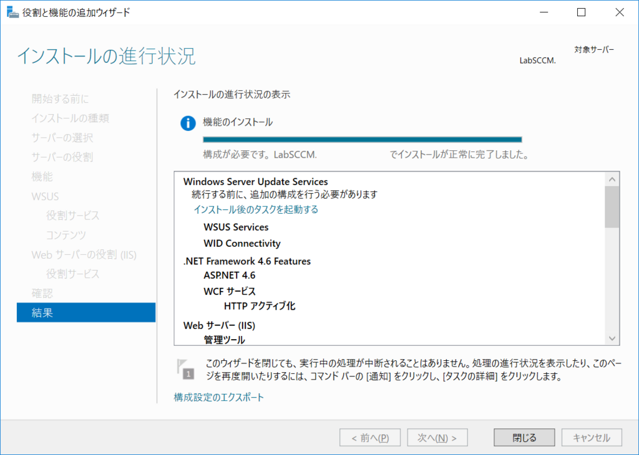Select サーバーの選択 step in sidebar
The height and width of the screenshot is (455, 639).
pyautogui.click(x=62, y=138)
